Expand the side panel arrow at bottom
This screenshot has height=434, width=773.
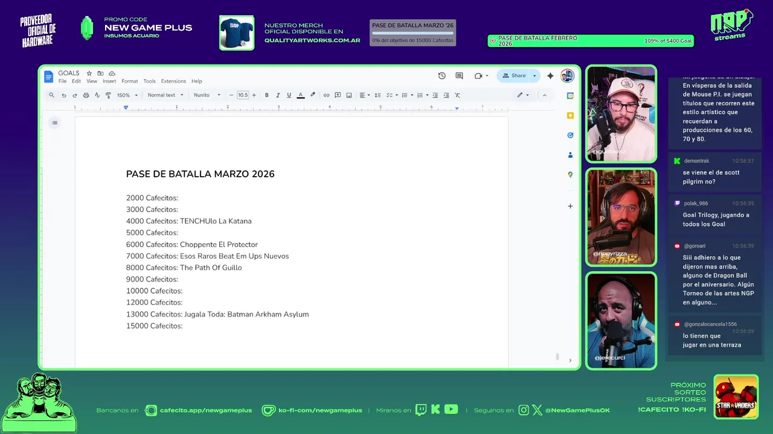[x=570, y=360]
